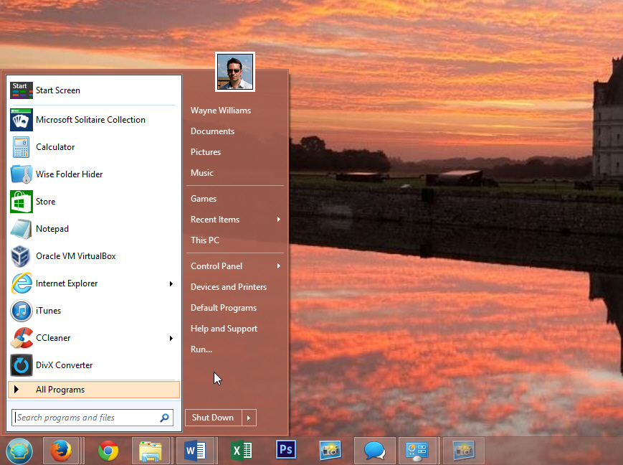Open the Store icon
Image resolution: width=623 pixels, height=465 pixels.
click(x=21, y=202)
